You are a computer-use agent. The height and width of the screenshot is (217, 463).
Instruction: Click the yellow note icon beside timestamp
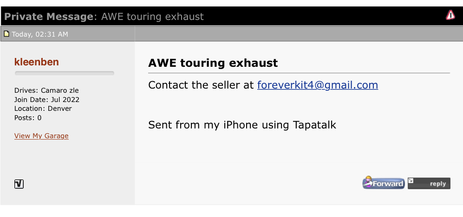(x=7, y=33)
